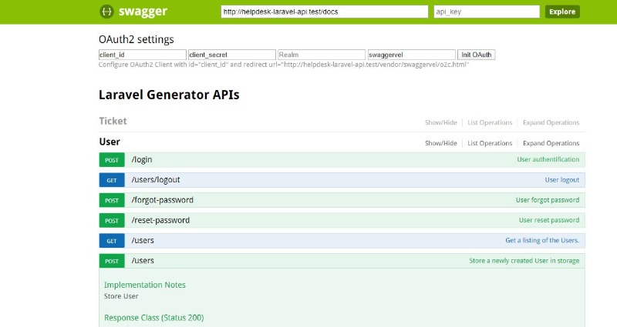Image resolution: width=617 pixels, height=327 pixels.
Task: Click the client_secret field
Action: pos(232,55)
